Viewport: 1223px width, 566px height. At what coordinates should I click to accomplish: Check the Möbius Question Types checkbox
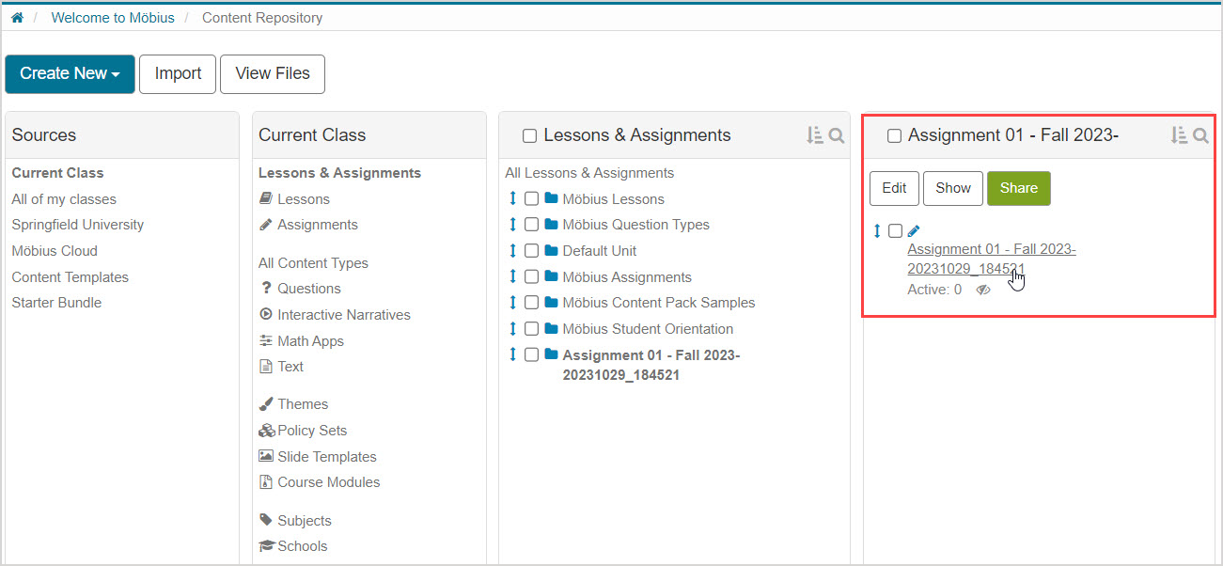(x=532, y=225)
